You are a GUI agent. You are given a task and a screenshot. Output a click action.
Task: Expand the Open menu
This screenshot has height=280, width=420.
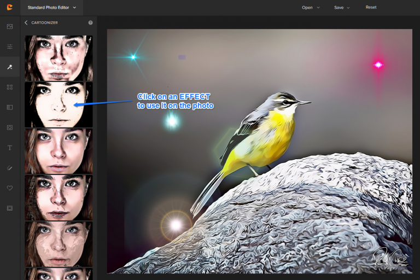311,8
